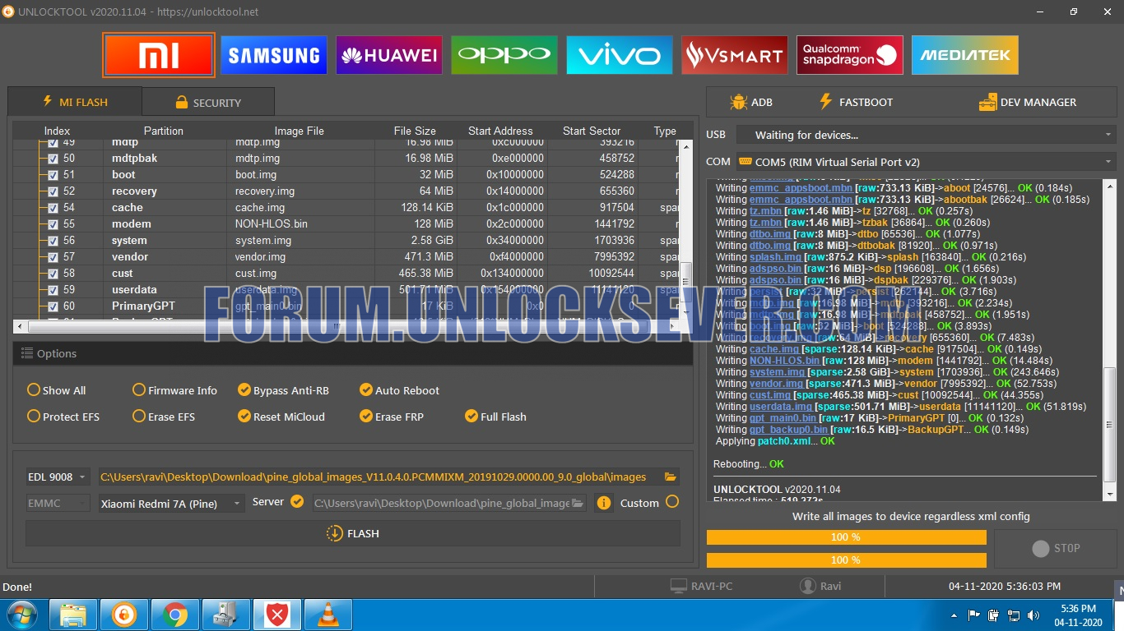The image size is (1124, 631).
Task: Open the Windows Start menu
Action: point(22,615)
